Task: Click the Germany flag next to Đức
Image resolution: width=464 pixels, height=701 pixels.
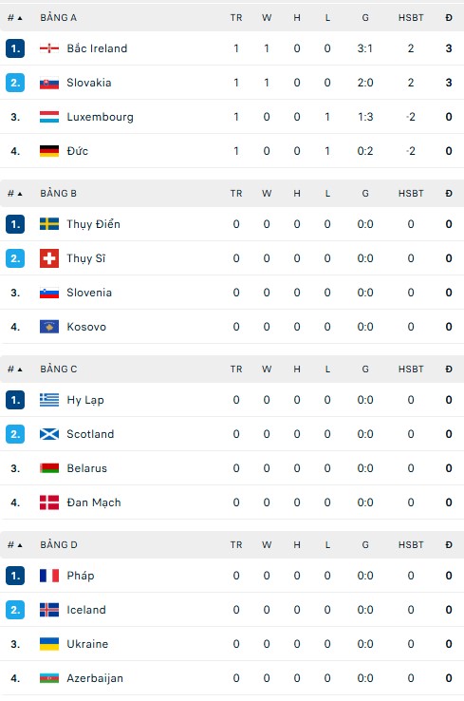Action: pyautogui.click(x=49, y=151)
